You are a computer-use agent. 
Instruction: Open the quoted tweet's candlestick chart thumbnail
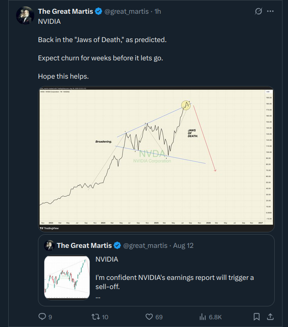(67, 278)
